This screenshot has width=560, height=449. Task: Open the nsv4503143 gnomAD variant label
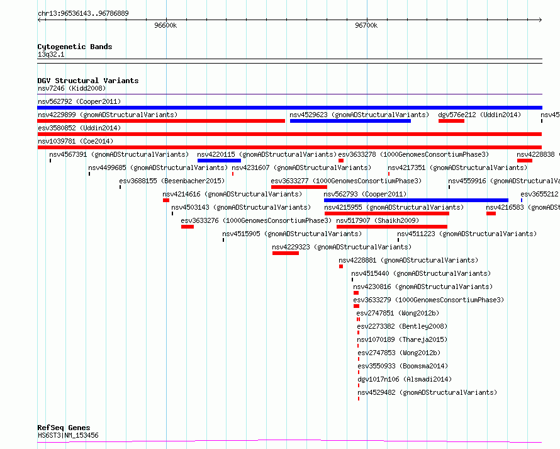tap(241, 207)
